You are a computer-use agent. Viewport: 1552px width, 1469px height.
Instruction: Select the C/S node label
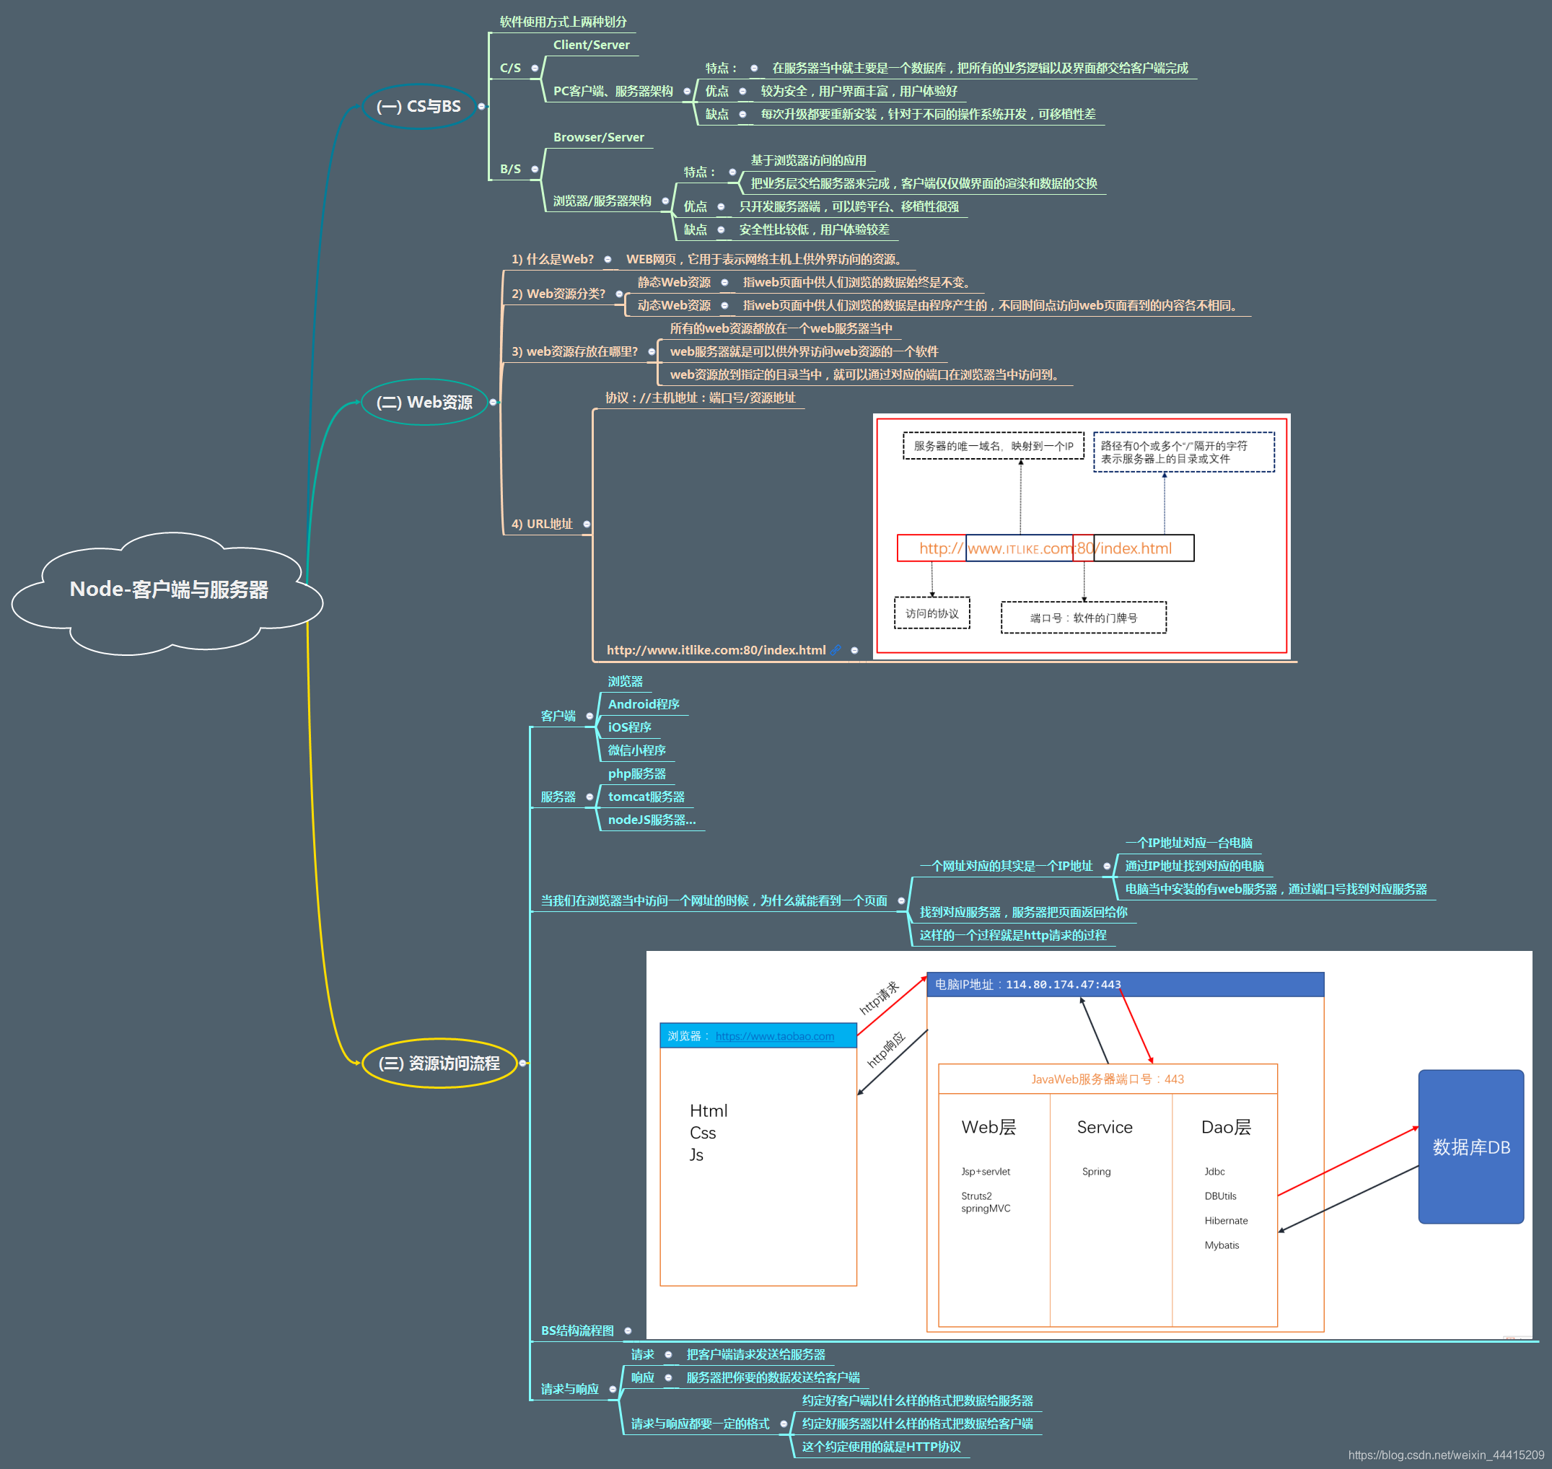(x=511, y=68)
